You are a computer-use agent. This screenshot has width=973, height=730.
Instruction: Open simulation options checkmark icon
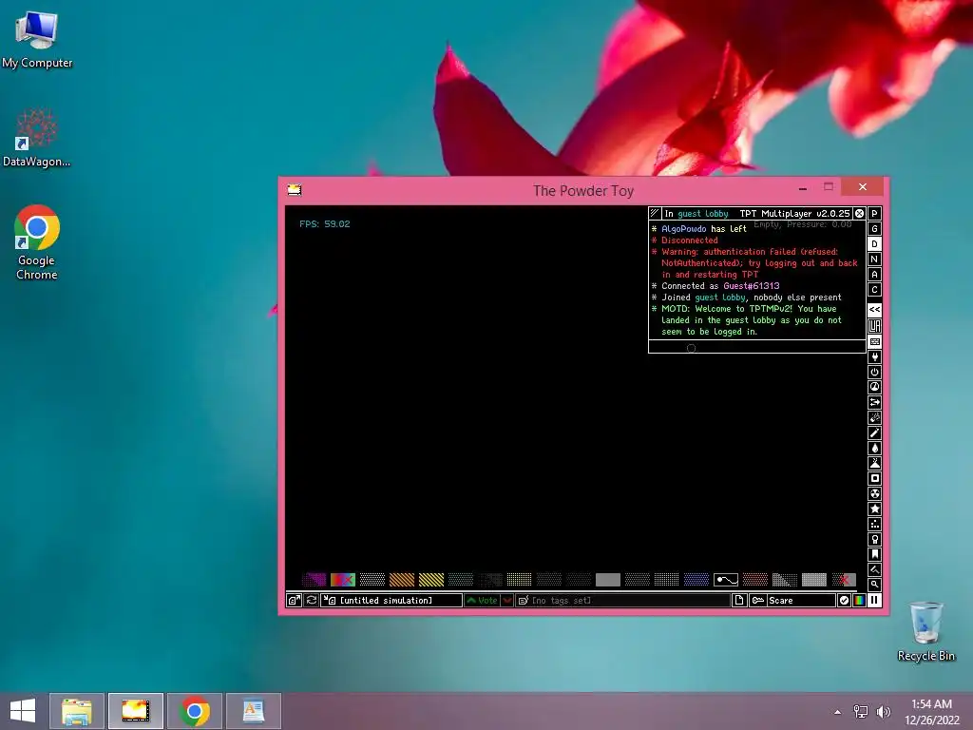click(844, 601)
